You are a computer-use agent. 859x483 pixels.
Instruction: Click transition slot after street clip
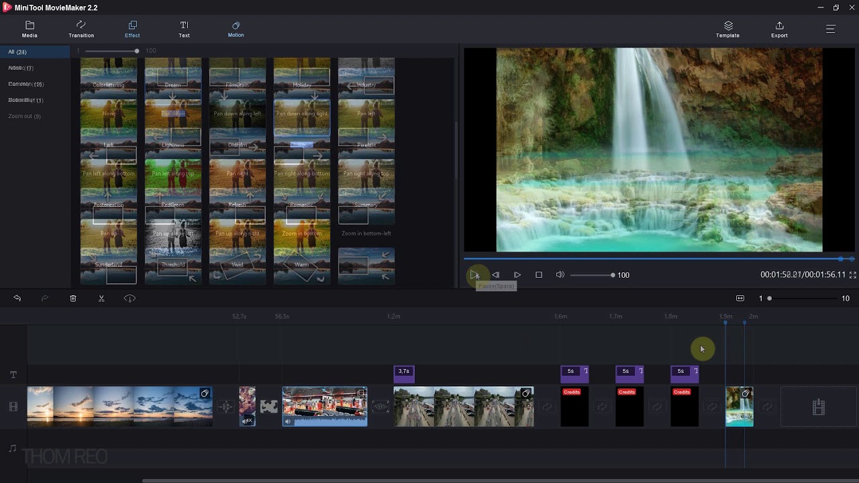click(547, 407)
